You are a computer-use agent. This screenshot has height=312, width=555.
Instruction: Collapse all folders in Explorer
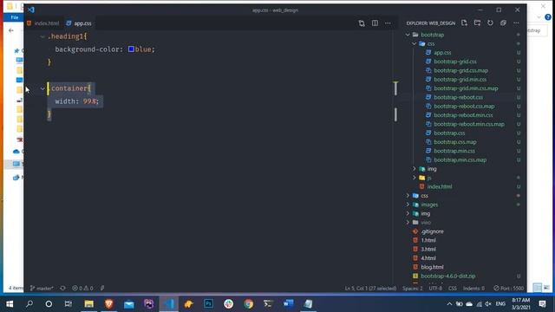tap(503, 23)
